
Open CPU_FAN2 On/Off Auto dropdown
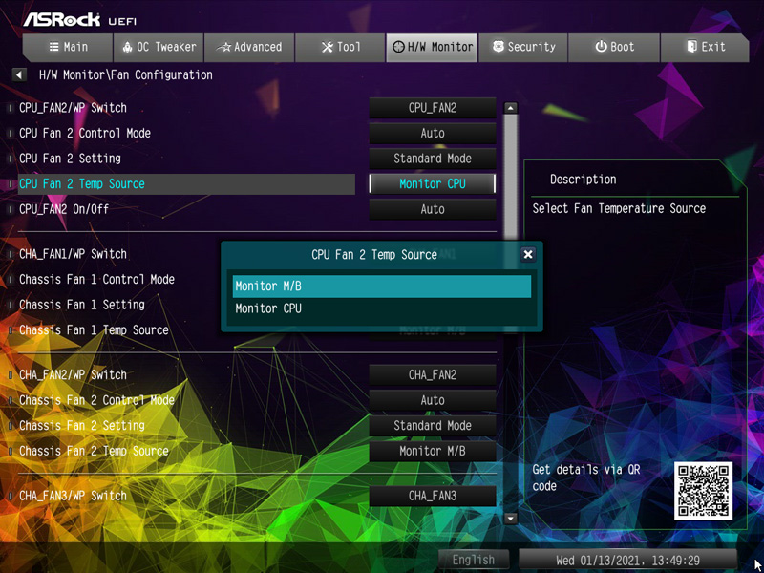coord(433,209)
